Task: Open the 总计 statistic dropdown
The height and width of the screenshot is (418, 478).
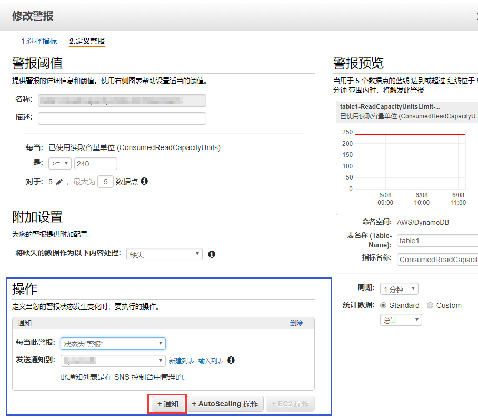Action: pos(401,320)
